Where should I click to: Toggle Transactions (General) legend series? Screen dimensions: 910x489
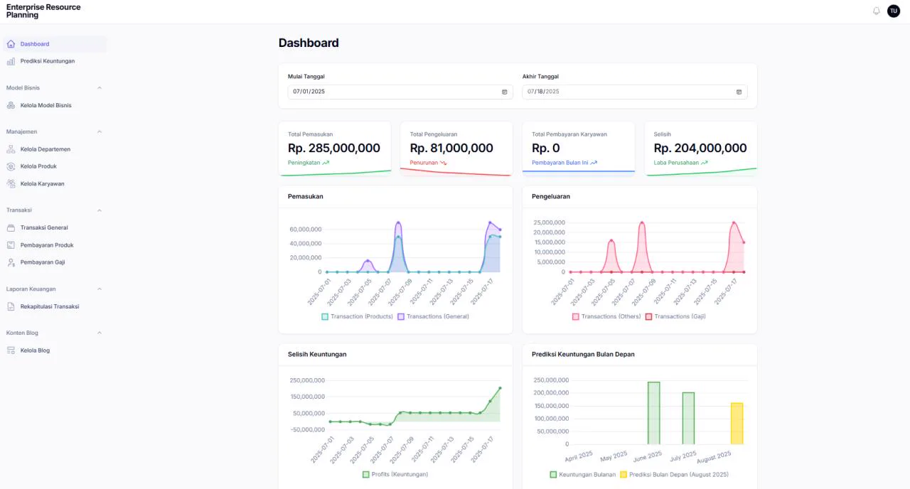point(433,316)
